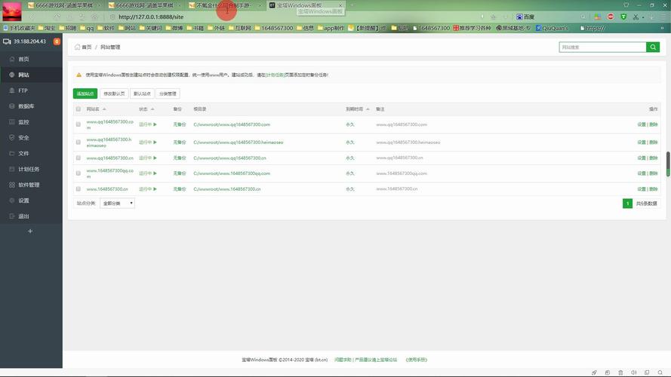The width and height of the screenshot is (671, 377).
Task: Switch to the second 6666游戏网 browser tab
Action: click(143, 5)
